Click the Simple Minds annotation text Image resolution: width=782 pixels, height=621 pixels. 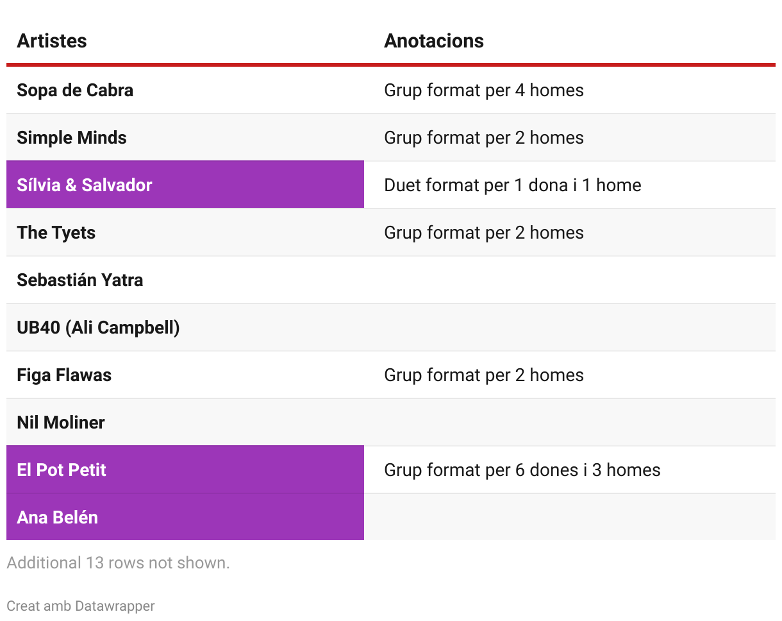[x=484, y=138]
